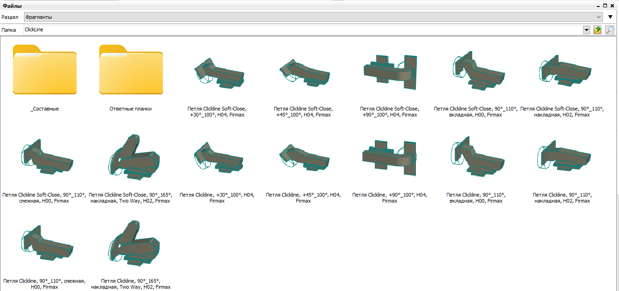This screenshot has width=619, height=291.
Task: Minimize the Файлы panel
Action: [598, 6]
